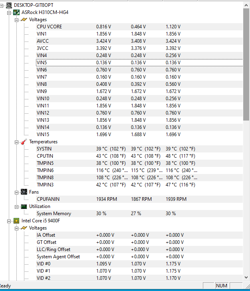Click the scrollbar up arrow

click(x=246, y=5)
